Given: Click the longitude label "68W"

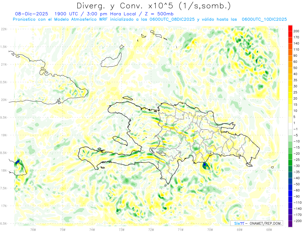Looking at the screenshot, I should click(x=269, y=229).
